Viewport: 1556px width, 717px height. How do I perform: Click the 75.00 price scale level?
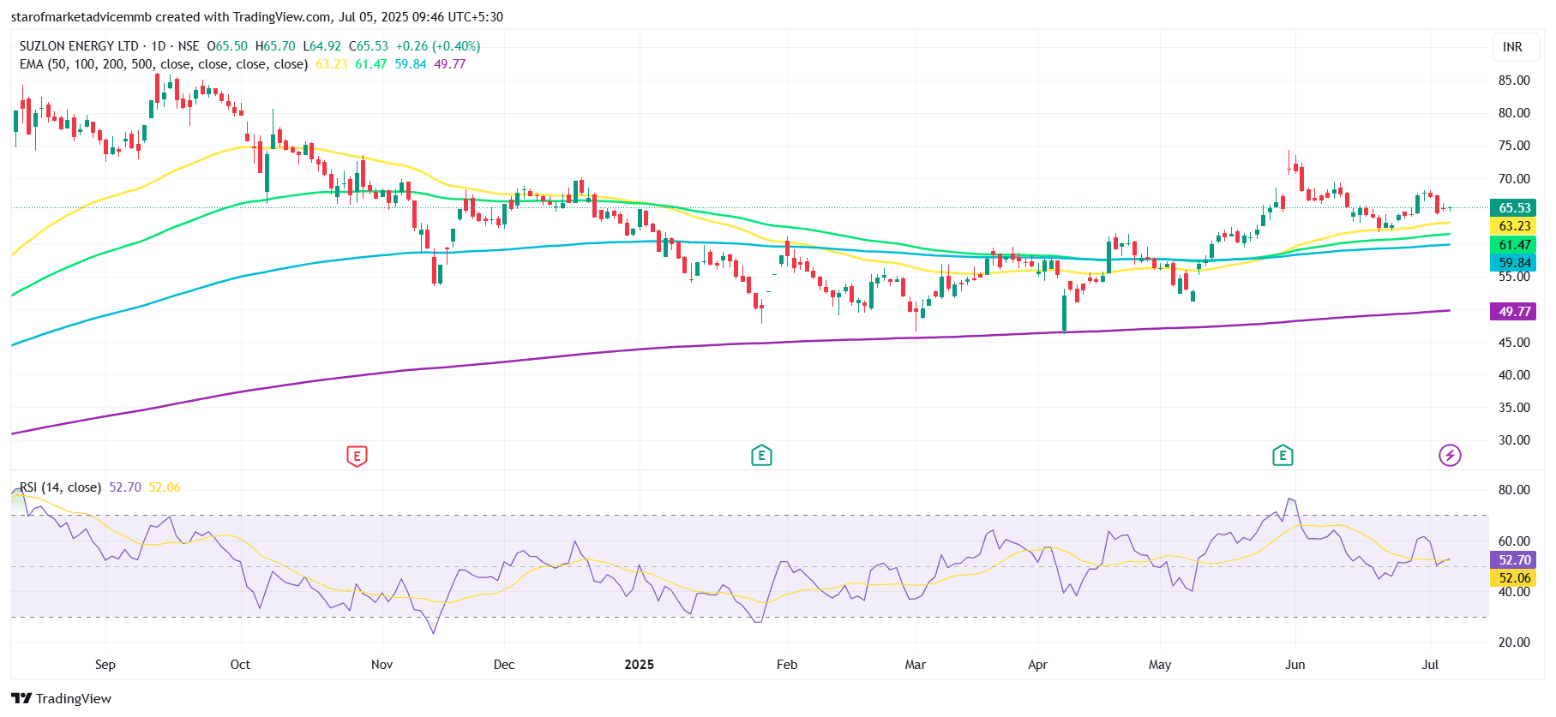[x=1514, y=146]
